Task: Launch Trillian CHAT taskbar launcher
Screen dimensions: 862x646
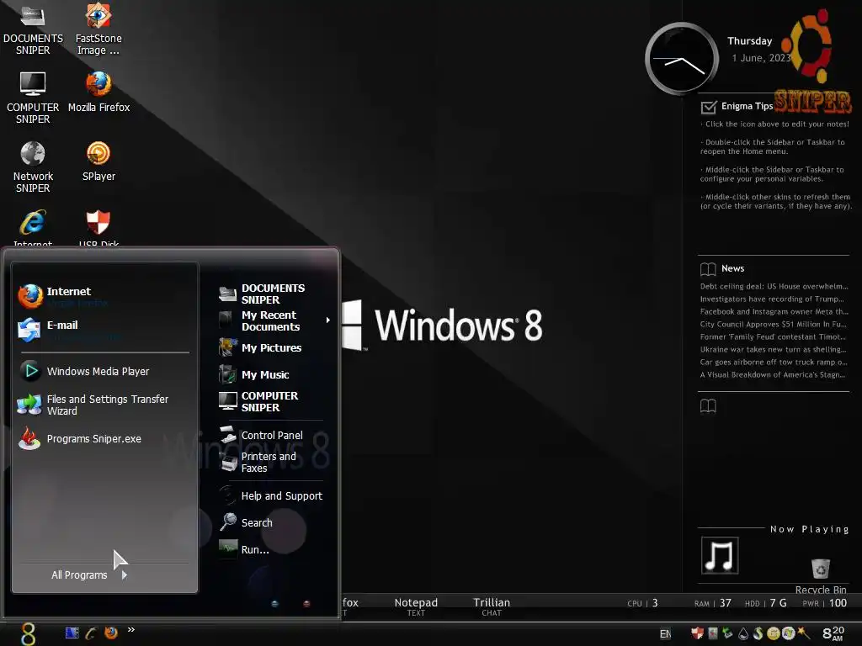Action: 492,606
